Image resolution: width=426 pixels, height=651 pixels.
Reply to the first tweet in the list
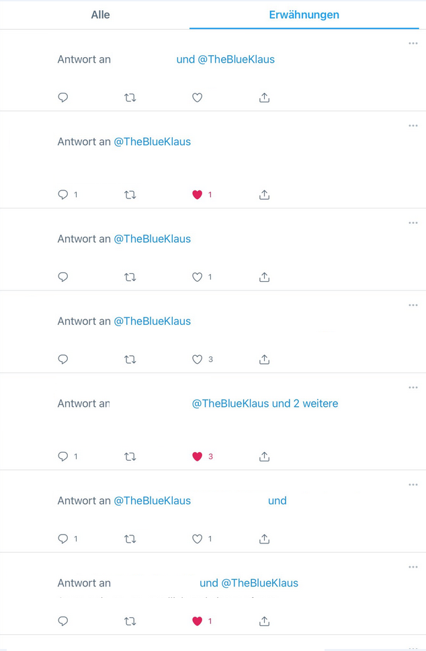pos(63,98)
